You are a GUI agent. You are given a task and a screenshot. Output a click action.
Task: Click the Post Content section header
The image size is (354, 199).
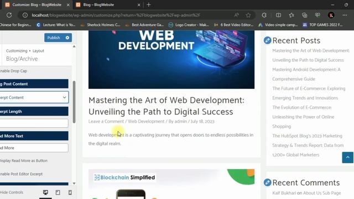click(x=34, y=83)
